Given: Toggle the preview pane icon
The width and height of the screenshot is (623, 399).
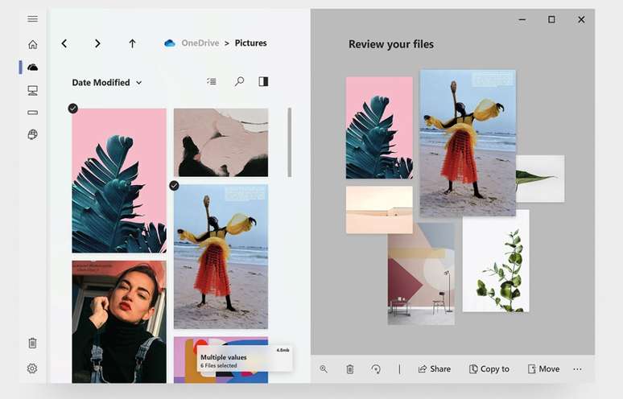Looking at the screenshot, I should [263, 81].
